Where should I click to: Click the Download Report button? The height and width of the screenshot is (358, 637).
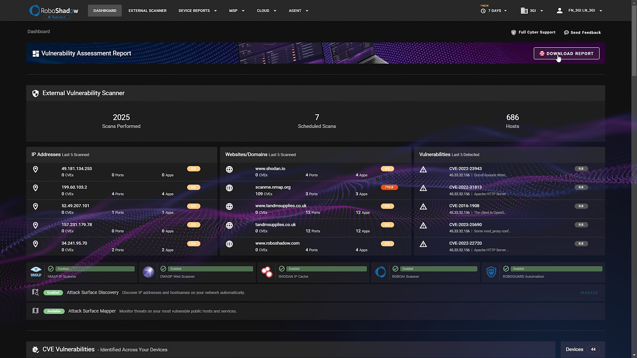(x=566, y=53)
